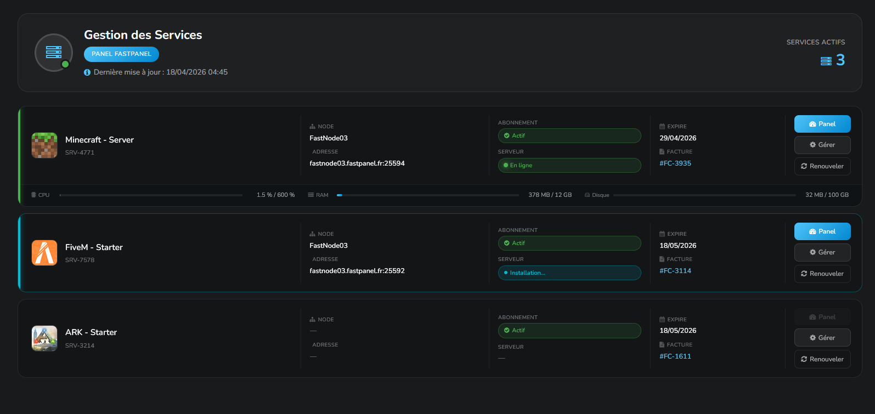Click the services actifs server icon
The width and height of the screenshot is (875, 414).
[826, 61]
